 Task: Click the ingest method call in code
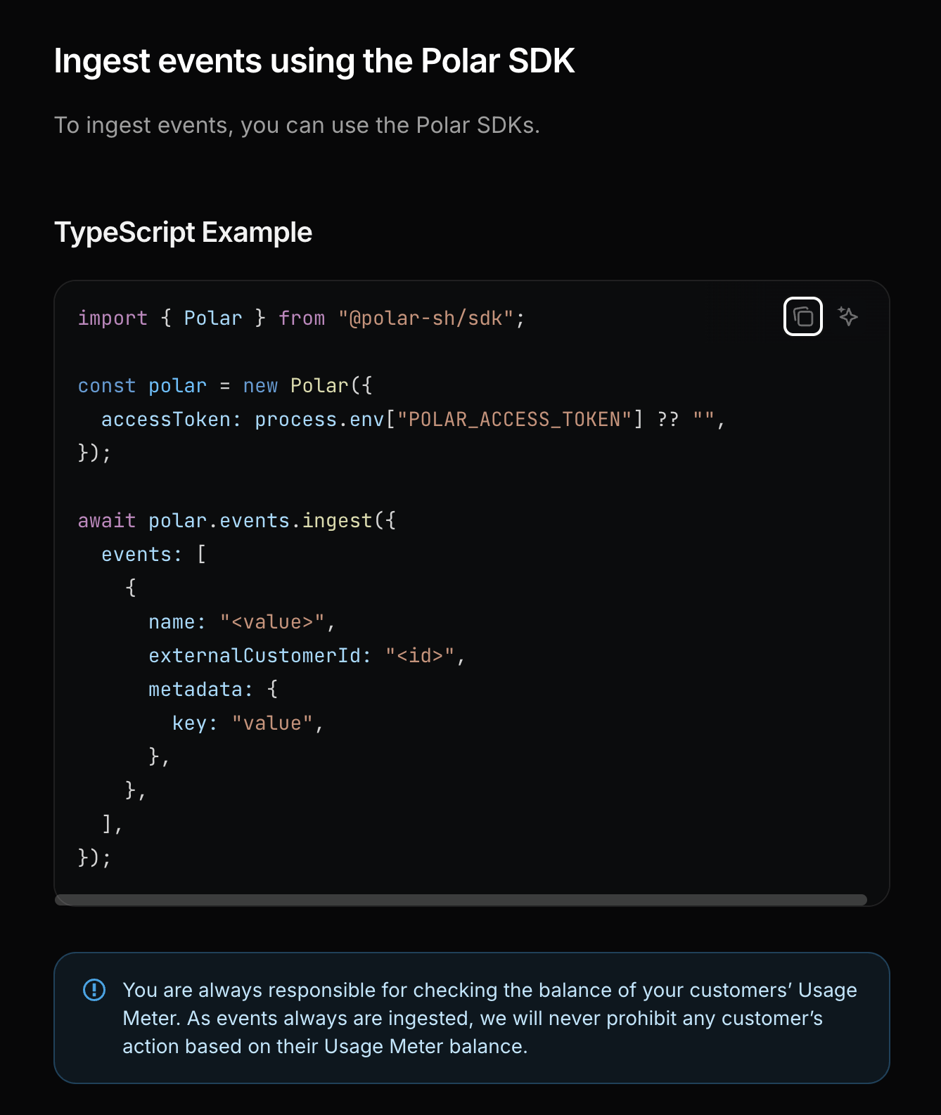click(337, 521)
